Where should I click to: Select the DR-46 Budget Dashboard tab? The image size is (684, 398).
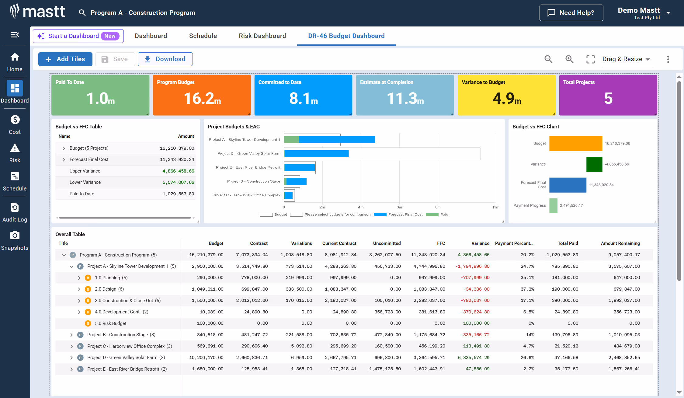point(346,36)
